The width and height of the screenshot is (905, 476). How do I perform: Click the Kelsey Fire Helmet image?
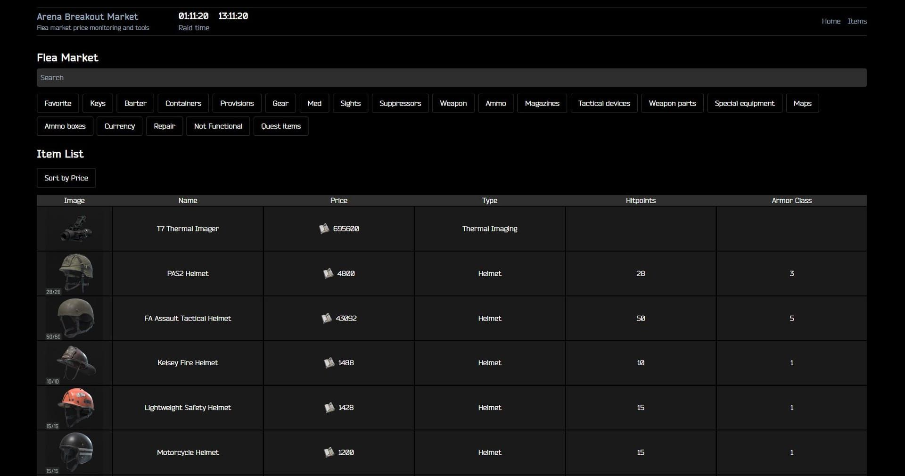(74, 363)
